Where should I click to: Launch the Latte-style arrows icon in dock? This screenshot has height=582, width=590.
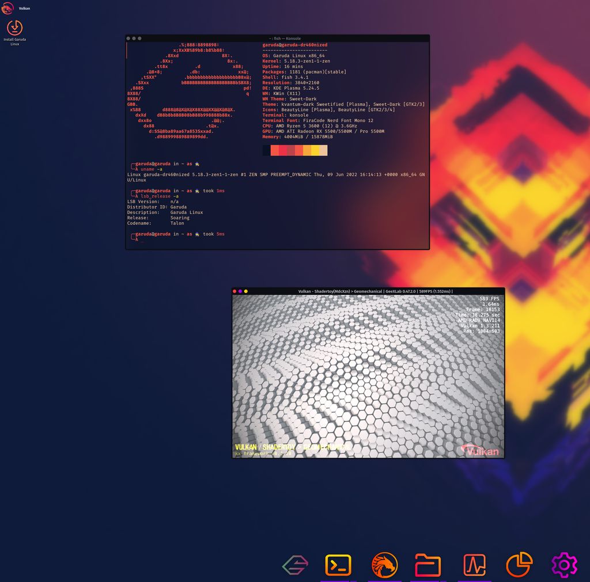tap(295, 565)
